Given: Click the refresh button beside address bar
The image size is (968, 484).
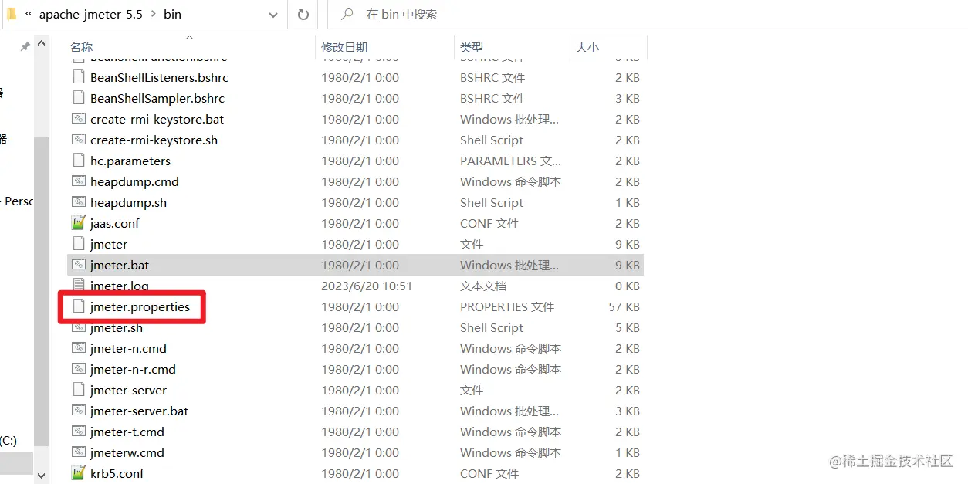Looking at the screenshot, I should click(303, 15).
